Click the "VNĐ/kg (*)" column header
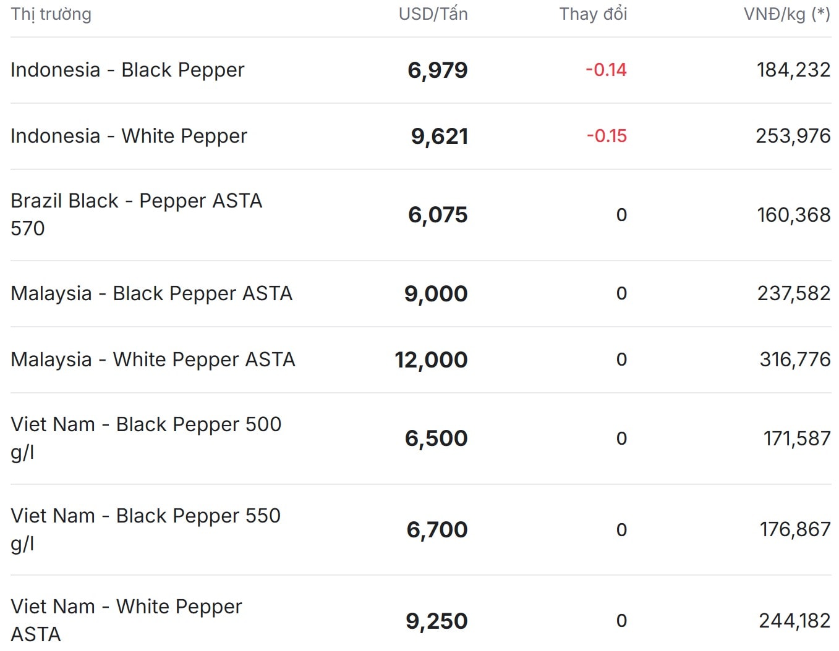Image resolution: width=839 pixels, height=651 pixels. 786,14
